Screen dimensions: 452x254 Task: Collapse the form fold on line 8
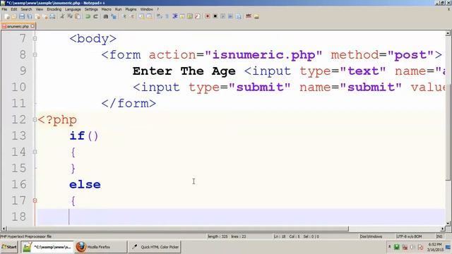pos(35,55)
